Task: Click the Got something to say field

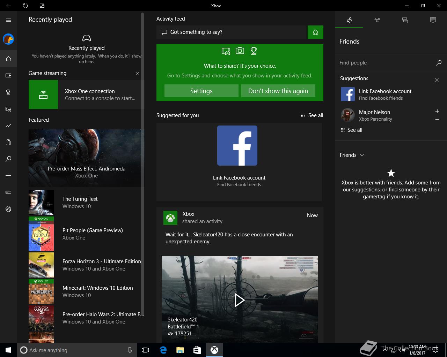Action: coord(232,32)
